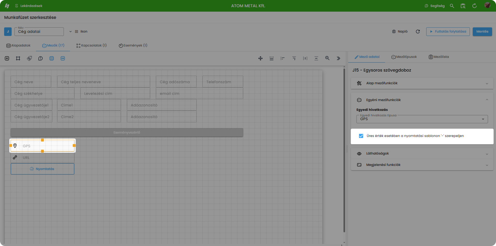
Task: Click the refresh icon beside Napló
Action: 418,32
